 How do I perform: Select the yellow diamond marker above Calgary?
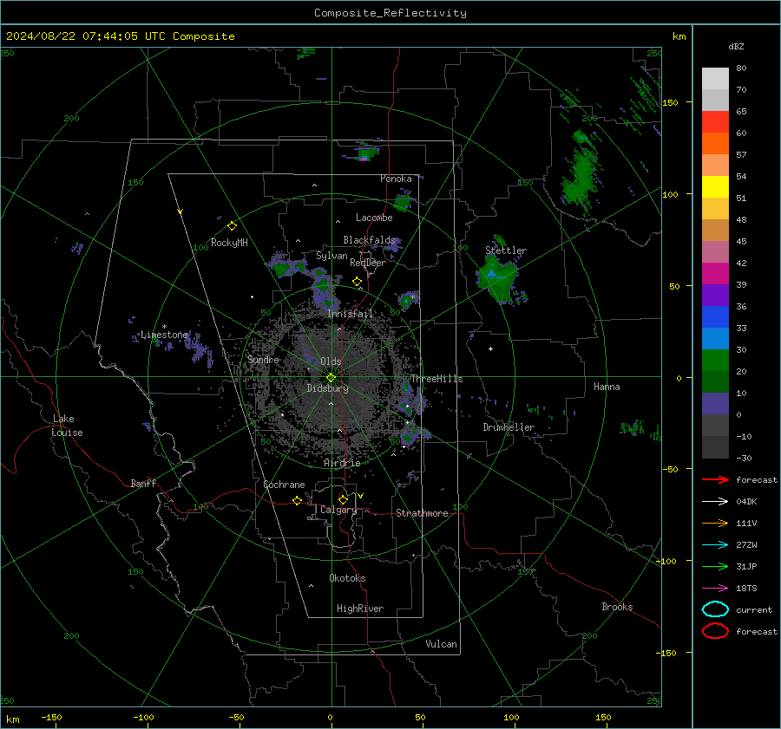pyautogui.click(x=343, y=499)
